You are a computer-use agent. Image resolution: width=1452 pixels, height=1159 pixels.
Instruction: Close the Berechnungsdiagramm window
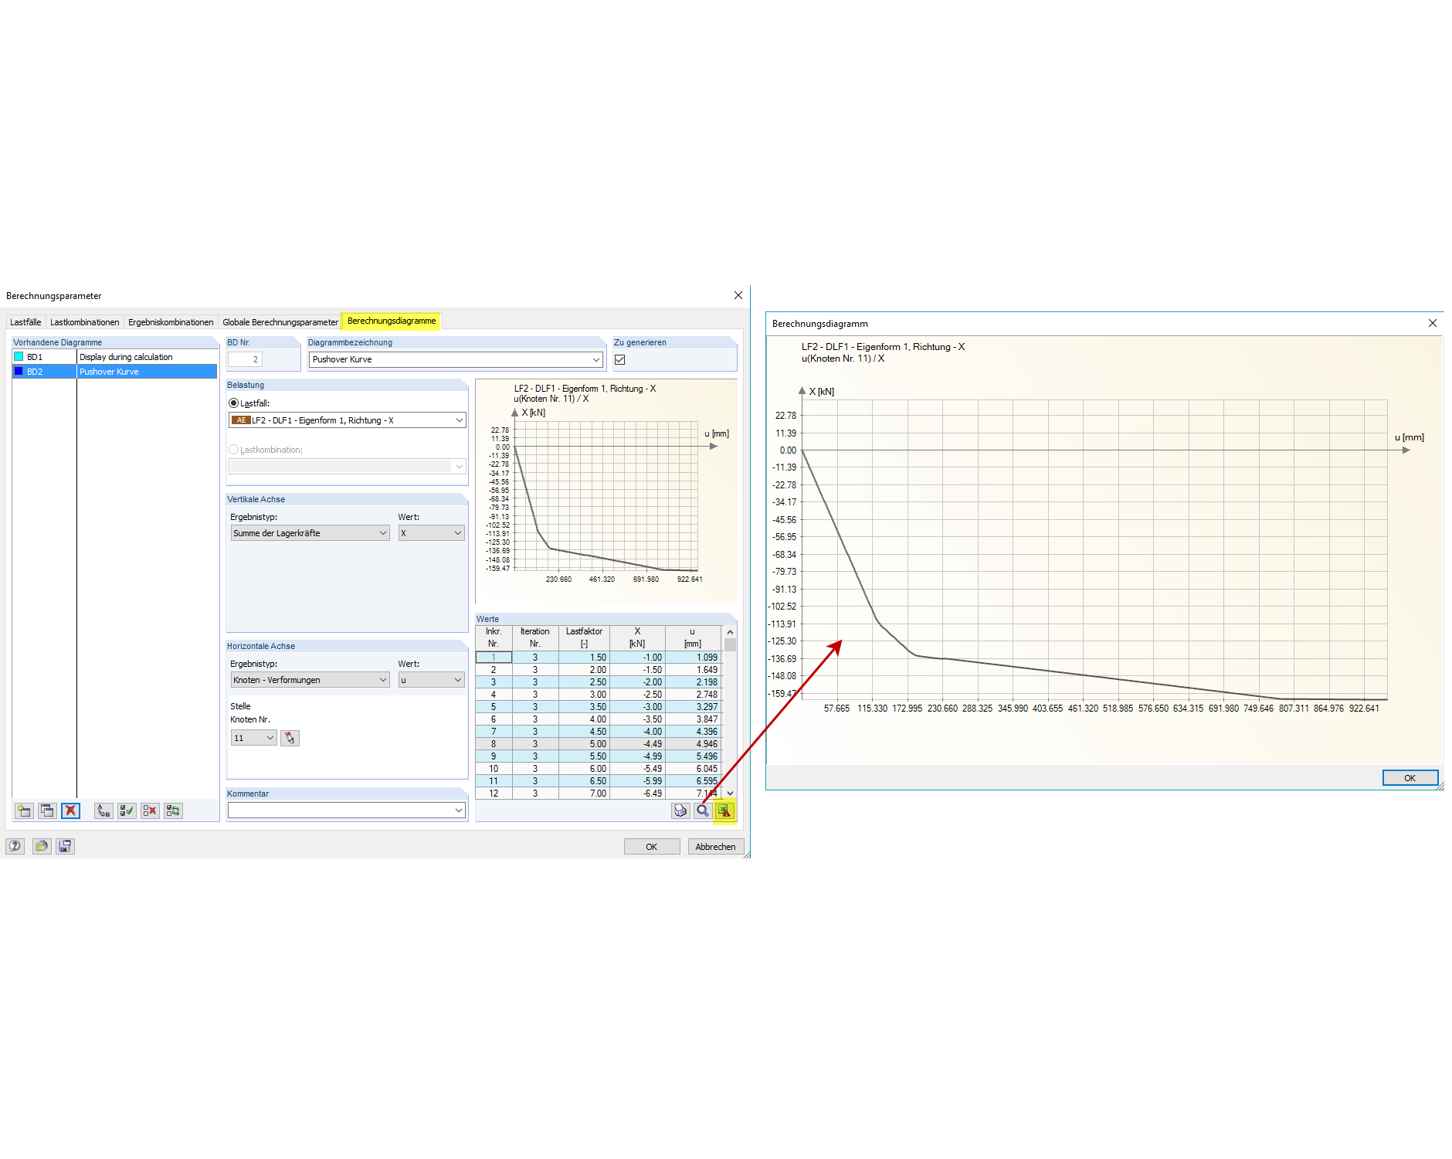pos(1433,323)
